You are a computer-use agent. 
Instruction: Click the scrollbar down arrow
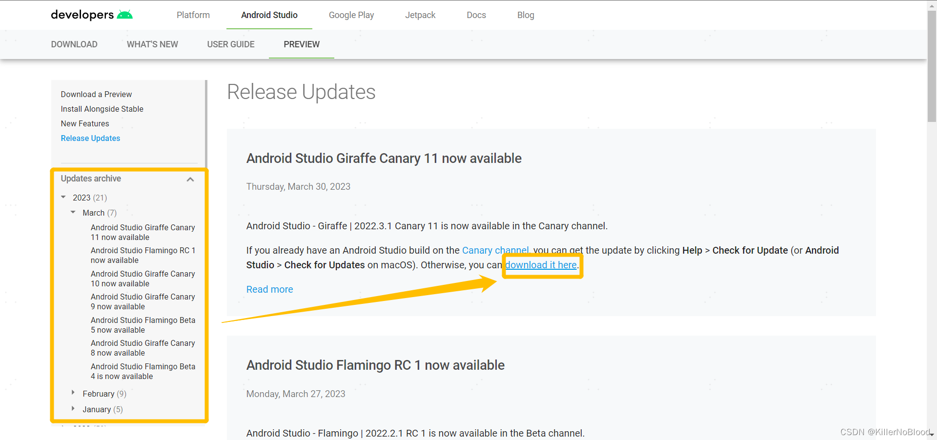pyautogui.click(x=932, y=435)
